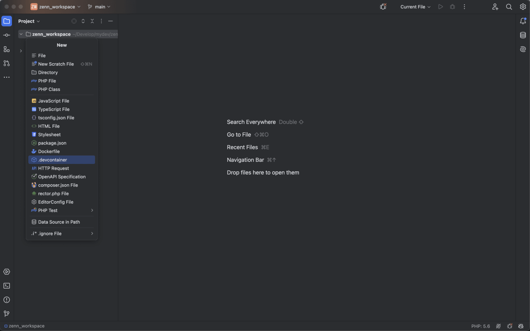530x331 pixels.
Task: Toggle the Project tool window button
Action: point(7,21)
